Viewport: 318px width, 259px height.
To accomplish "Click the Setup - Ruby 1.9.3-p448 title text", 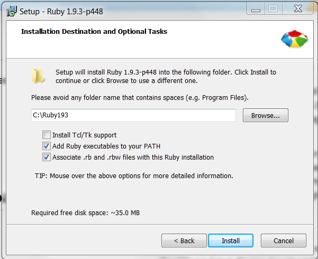I will [61, 12].
